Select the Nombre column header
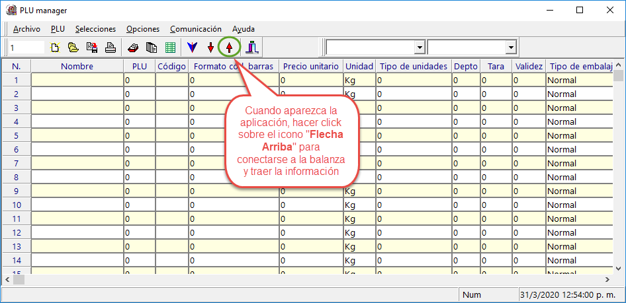 click(77, 66)
